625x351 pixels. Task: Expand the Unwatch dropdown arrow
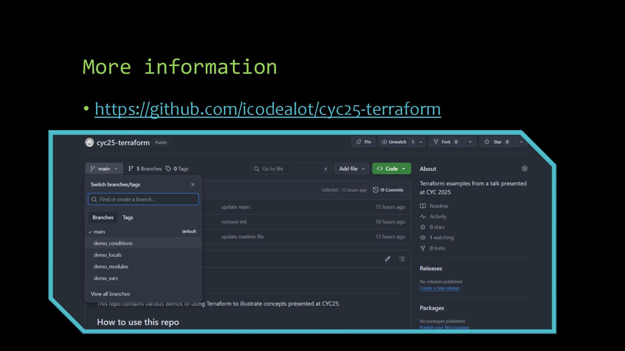421,142
